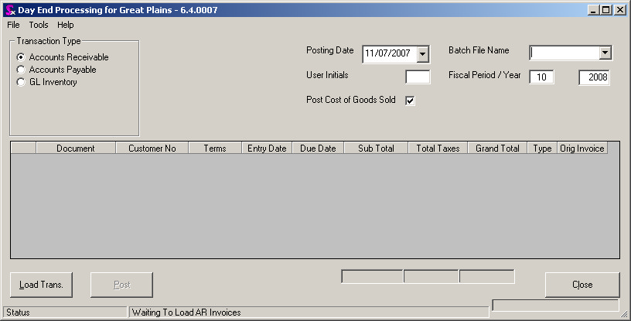Click the Grand Total column header
The width and height of the screenshot is (631, 321).
coord(497,148)
